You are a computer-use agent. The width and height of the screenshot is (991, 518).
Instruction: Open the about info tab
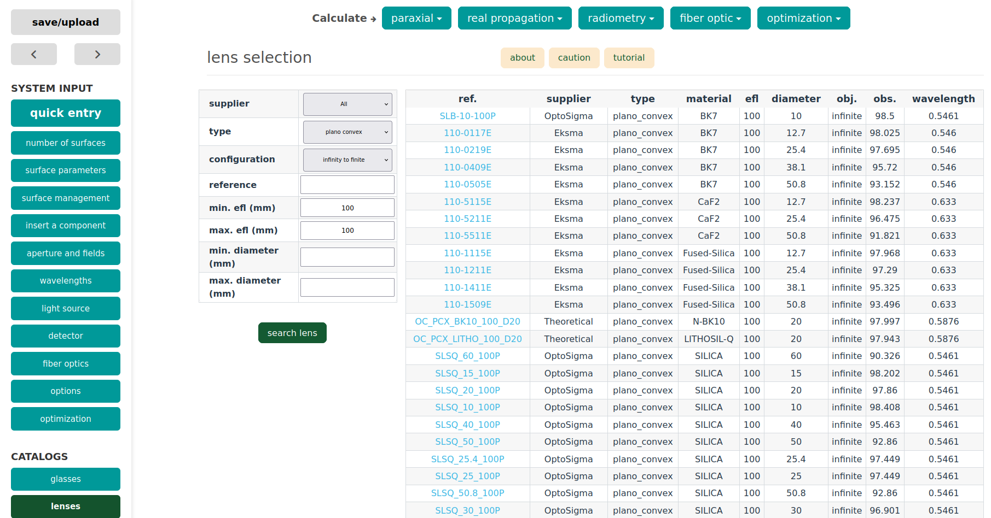pos(522,58)
